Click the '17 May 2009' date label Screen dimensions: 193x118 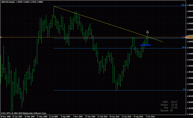coord(42,116)
